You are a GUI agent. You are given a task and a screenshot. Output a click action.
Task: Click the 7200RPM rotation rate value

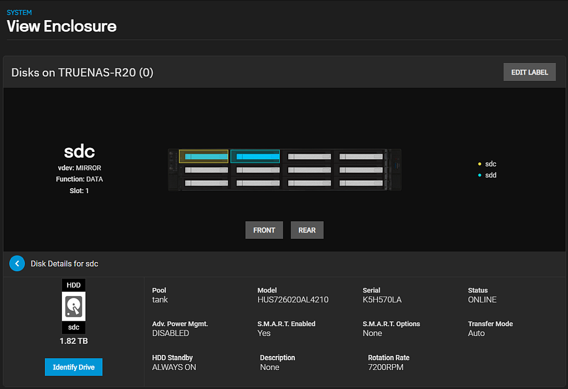tap(386, 367)
